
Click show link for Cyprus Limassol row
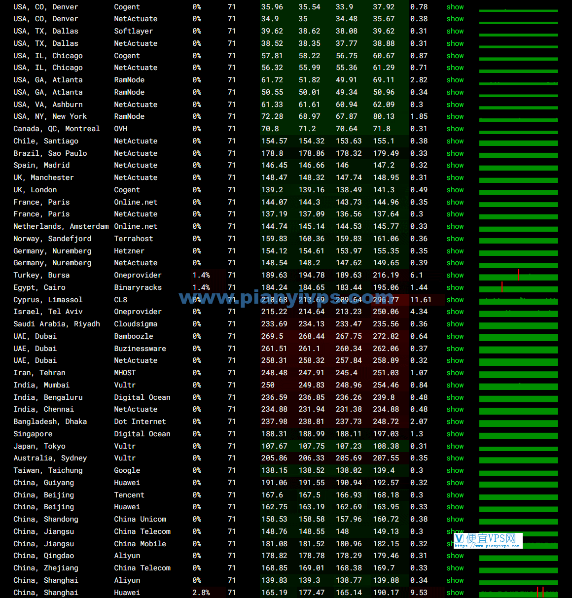click(455, 300)
